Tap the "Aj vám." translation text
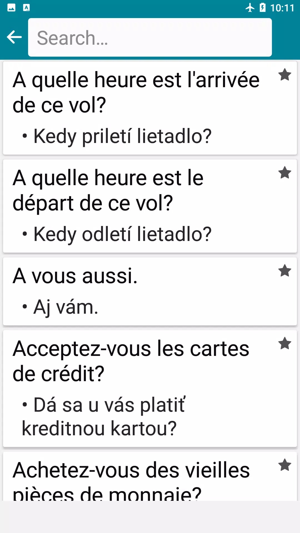 click(66, 307)
